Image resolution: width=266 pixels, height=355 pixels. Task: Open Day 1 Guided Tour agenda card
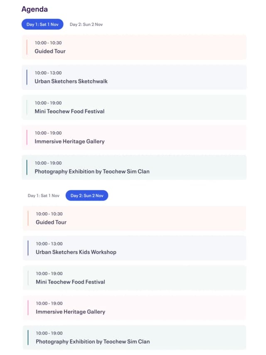click(x=134, y=47)
